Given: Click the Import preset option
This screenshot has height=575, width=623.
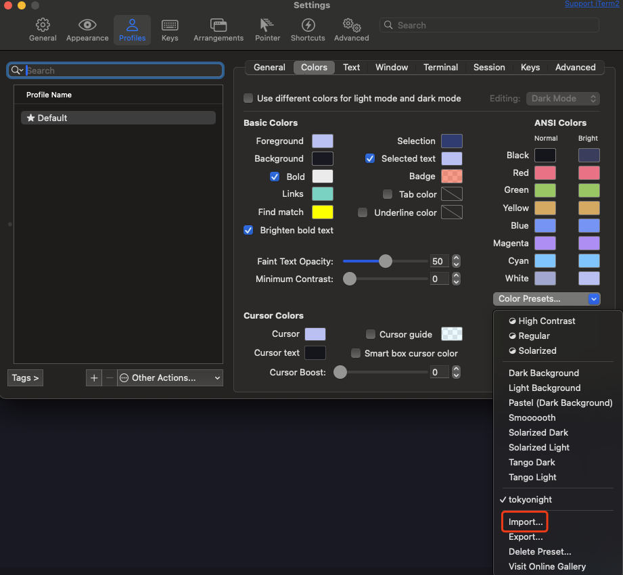Looking at the screenshot, I should pyautogui.click(x=524, y=522).
